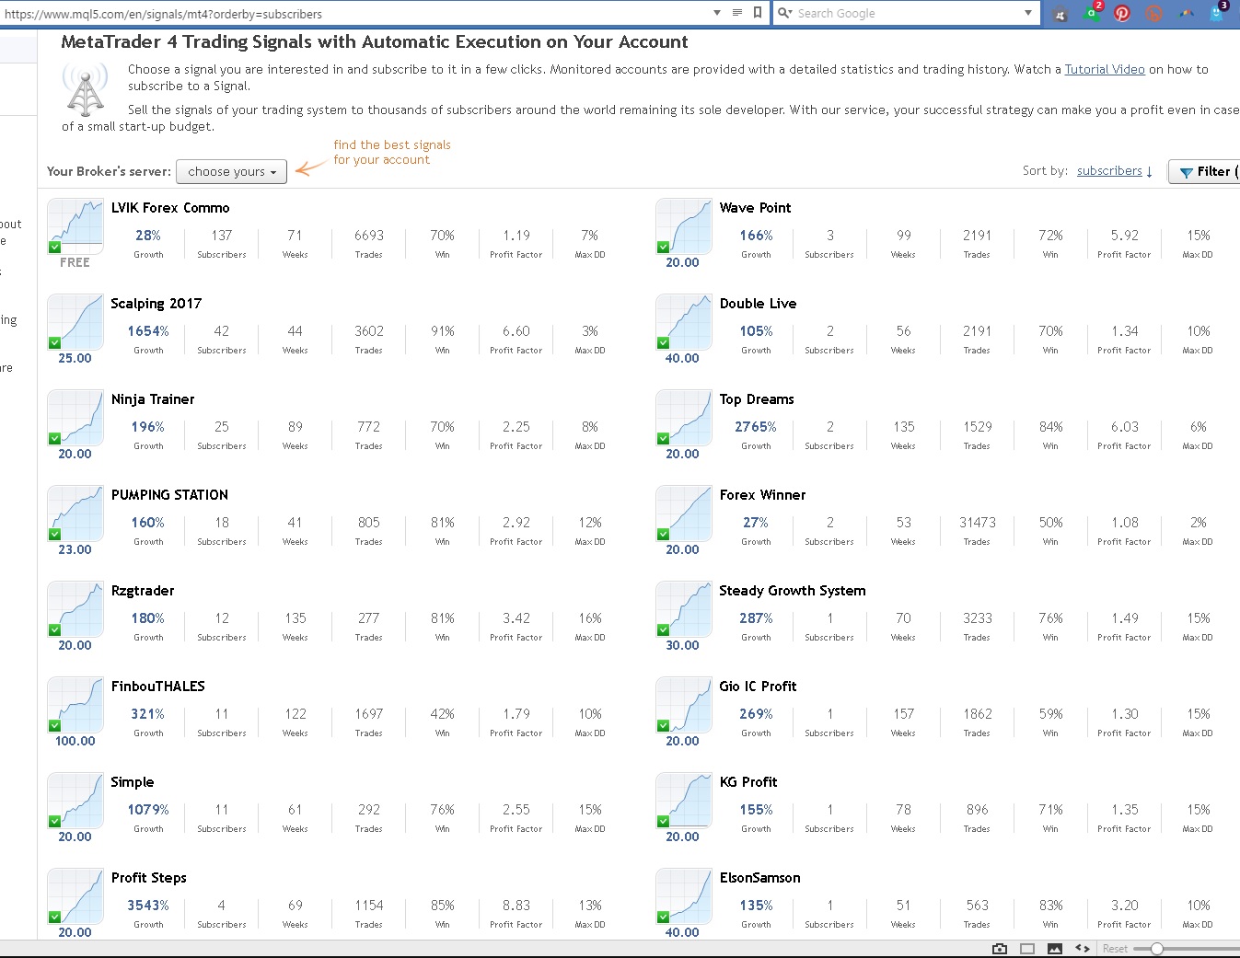Open the green extension with badge 2
This screenshot has height=958, width=1240.
tap(1092, 13)
